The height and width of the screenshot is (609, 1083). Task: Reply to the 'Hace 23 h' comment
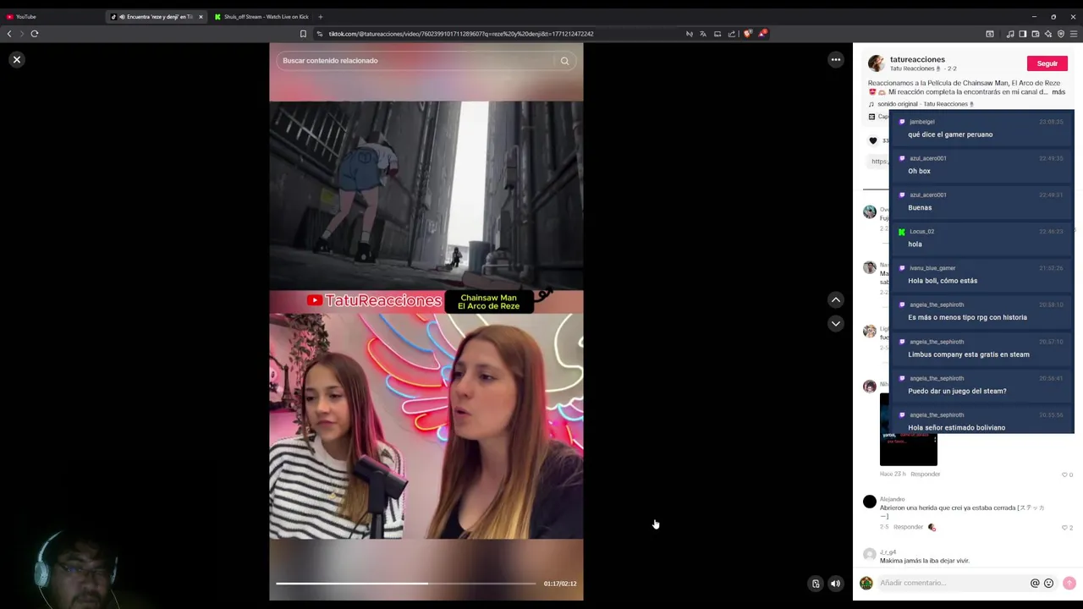pyautogui.click(x=925, y=475)
